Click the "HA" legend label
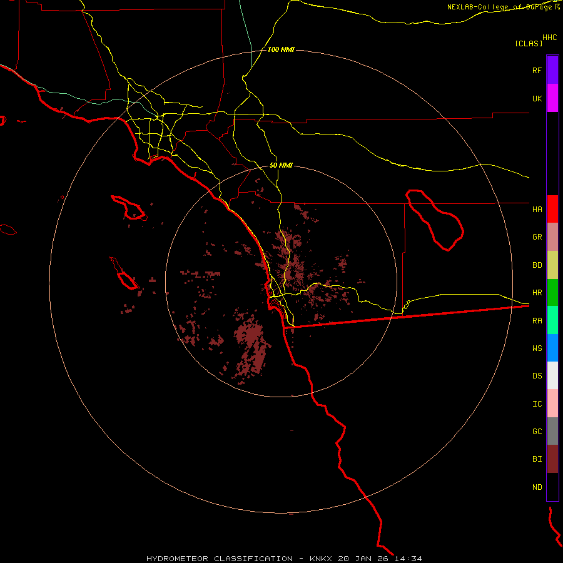This screenshot has width=563, height=563. click(x=537, y=209)
